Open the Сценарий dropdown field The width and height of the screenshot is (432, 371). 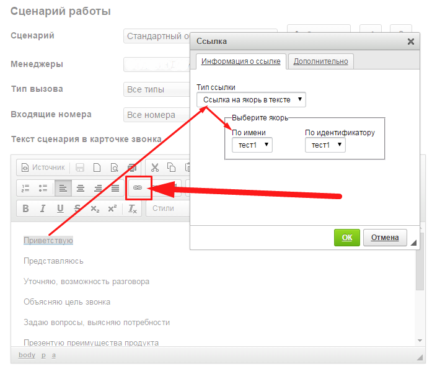pyautogui.click(x=157, y=36)
